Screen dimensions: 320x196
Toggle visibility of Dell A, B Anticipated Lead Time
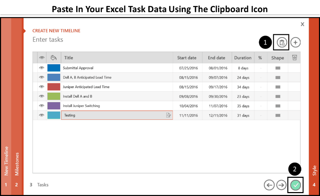42,77
